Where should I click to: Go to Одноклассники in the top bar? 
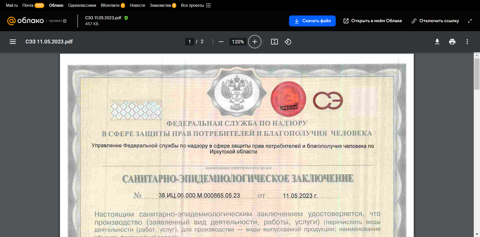(x=82, y=5)
